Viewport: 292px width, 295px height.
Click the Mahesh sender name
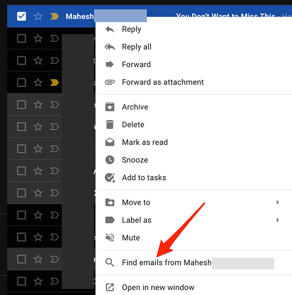coord(80,16)
